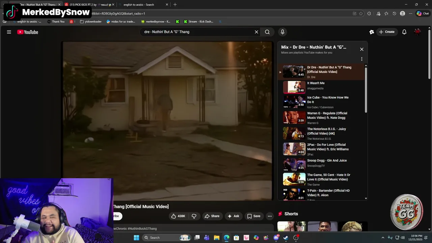Select currently playing Dr Dre playlist entry
Viewport: 432px width, 243px height.
[322, 72]
